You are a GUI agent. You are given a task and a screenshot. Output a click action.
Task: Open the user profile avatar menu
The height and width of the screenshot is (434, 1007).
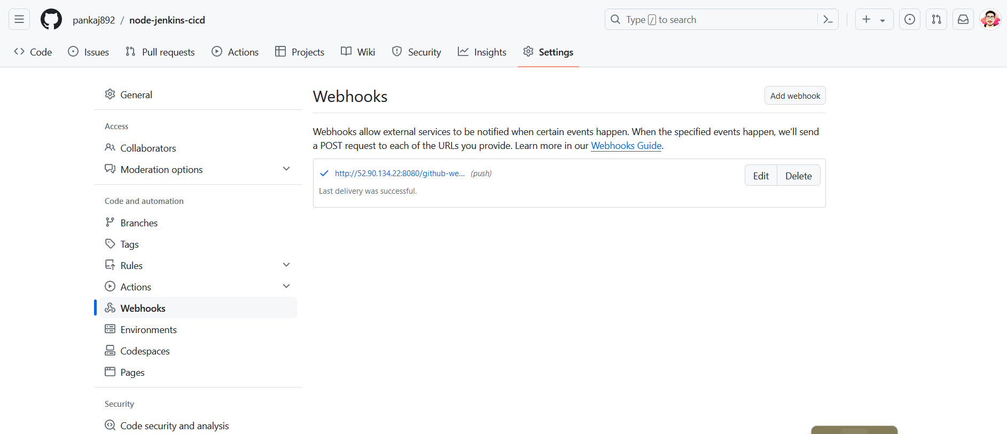coord(990,20)
